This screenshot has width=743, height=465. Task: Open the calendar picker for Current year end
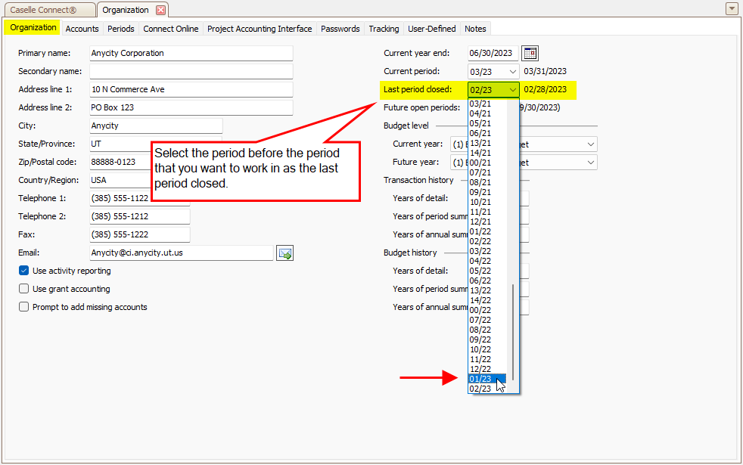click(x=530, y=53)
